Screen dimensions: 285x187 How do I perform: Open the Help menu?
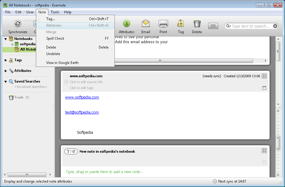click(68, 12)
